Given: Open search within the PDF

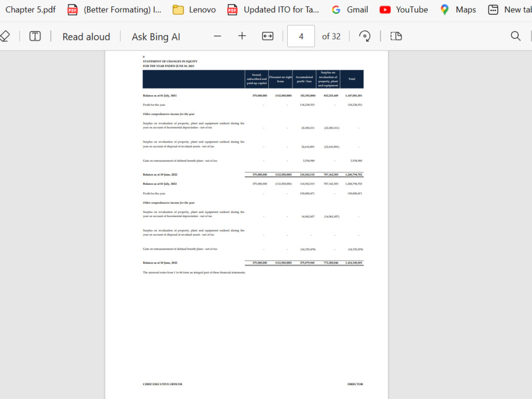Looking at the screenshot, I should coord(516,36).
